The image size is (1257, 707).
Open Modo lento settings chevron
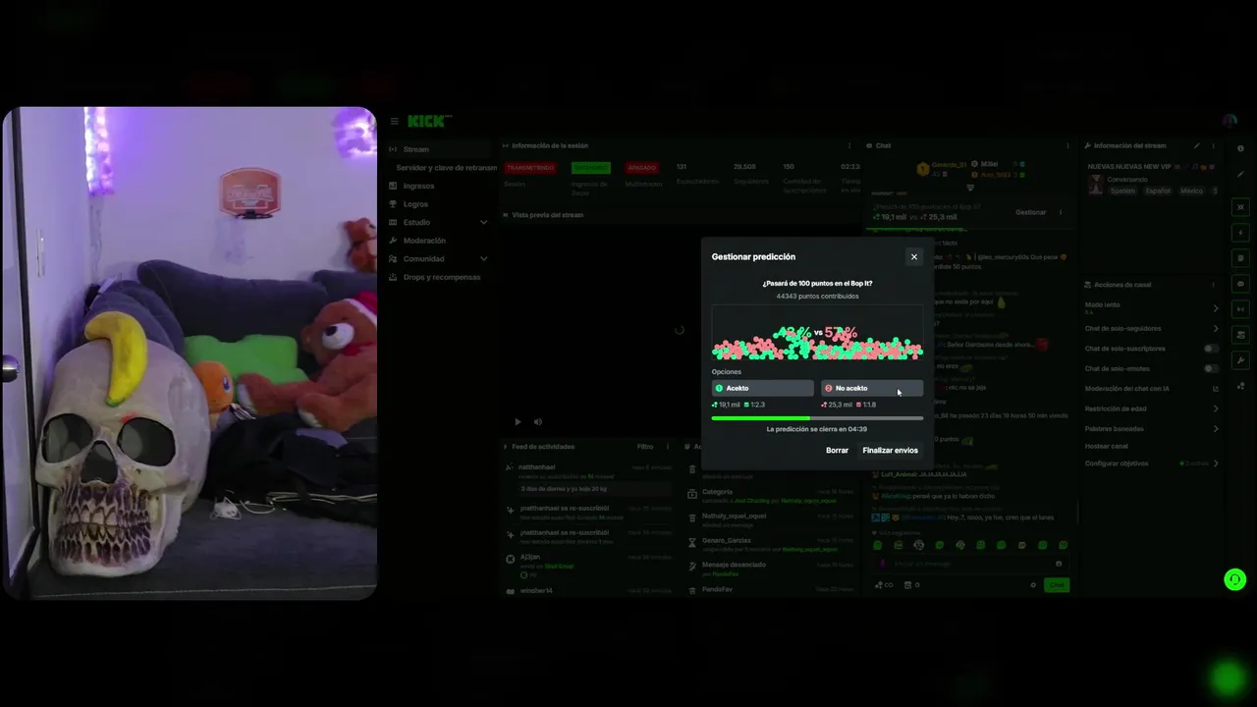(x=1216, y=308)
